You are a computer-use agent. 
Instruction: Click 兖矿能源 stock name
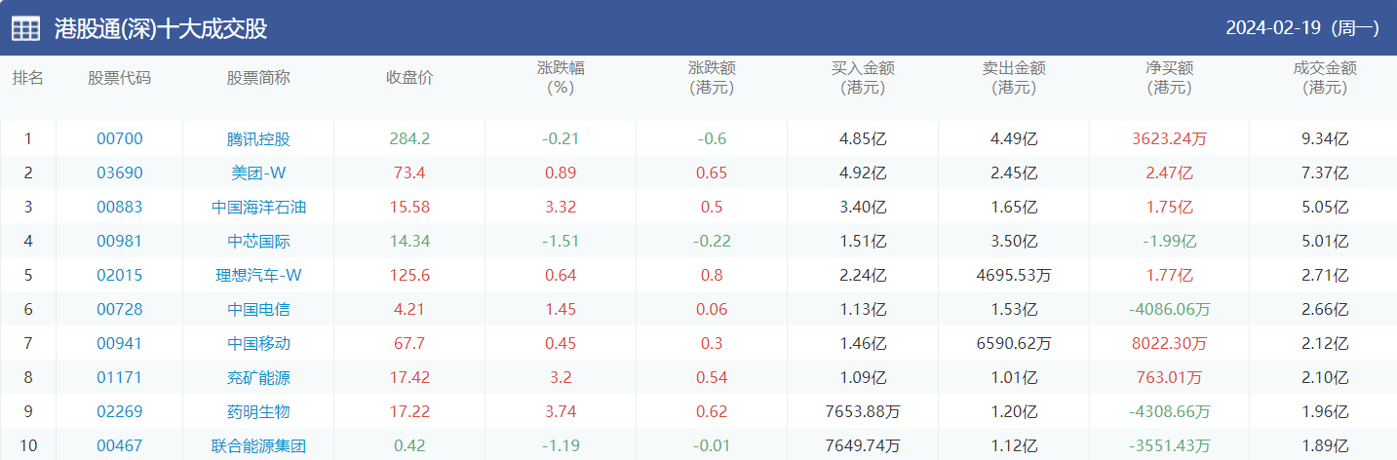click(258, 378)
